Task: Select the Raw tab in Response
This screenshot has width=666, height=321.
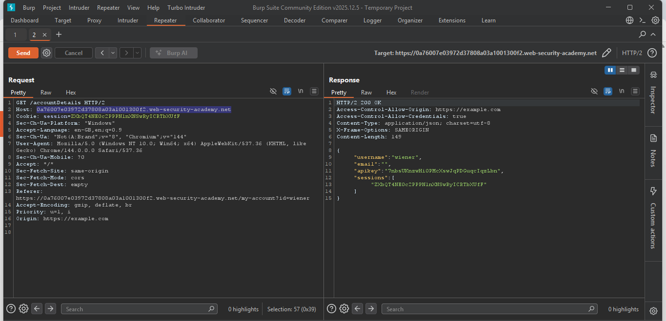Action: pyautogui.click(x=366, y=92)
